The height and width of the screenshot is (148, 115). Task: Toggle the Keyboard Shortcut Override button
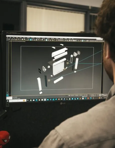coord(46,40)
